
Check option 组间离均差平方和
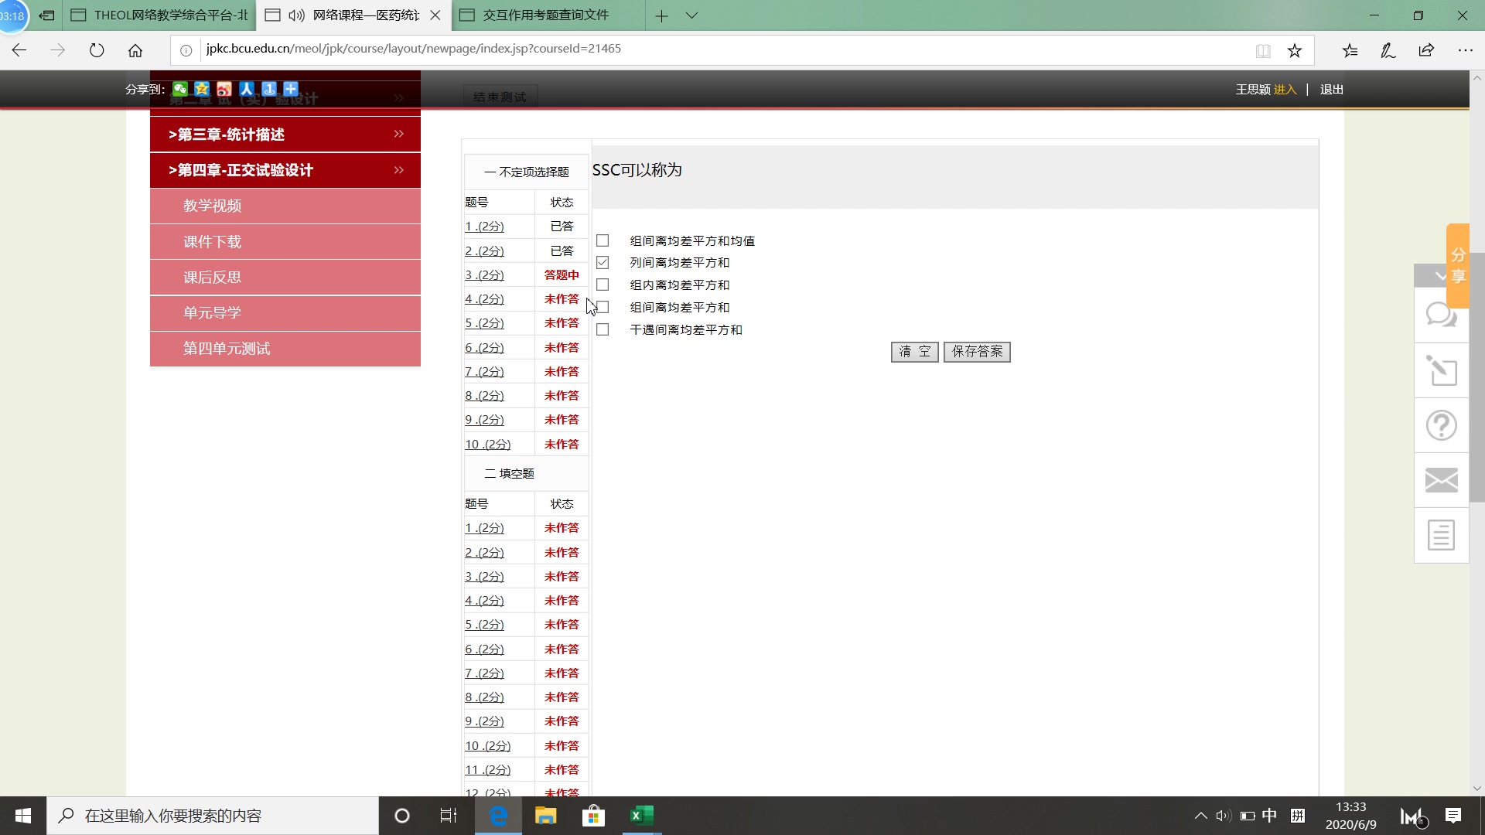603,307
